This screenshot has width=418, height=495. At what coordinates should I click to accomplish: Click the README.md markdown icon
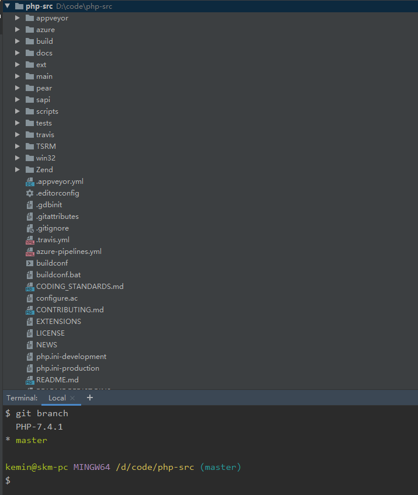[x=30, y=381]
